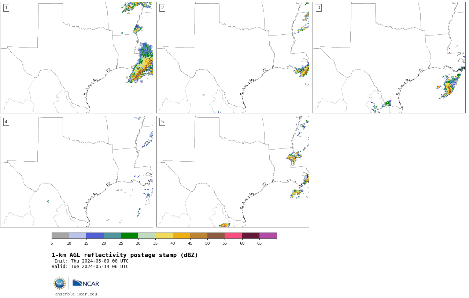Click the number label 2 box

click(x=162, y=8)
